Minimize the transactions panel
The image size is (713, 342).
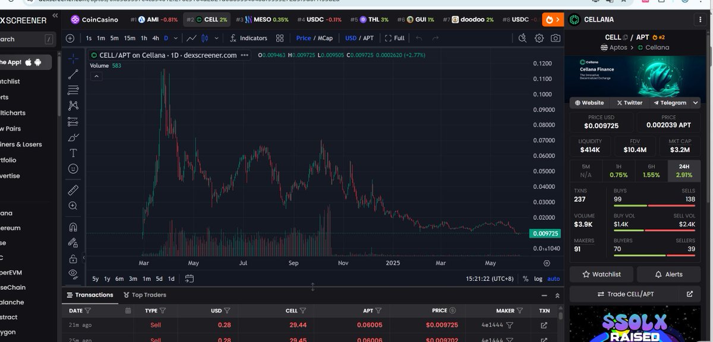[x=544, y=295]
